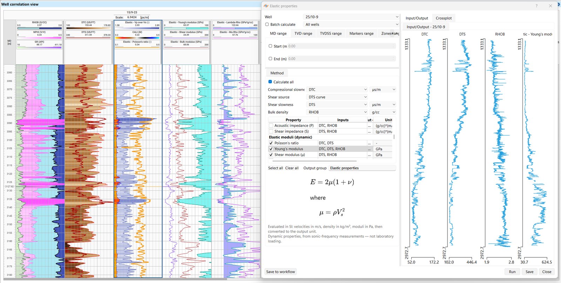Viewport: 561px width, 283px height.
Task: Click the Scale value field 6.9424
Action: tap(132, 17)
